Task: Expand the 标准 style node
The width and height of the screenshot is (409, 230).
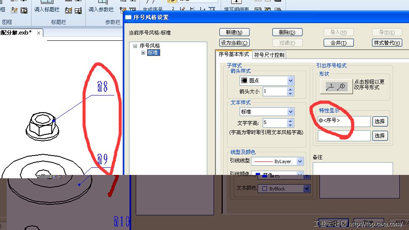Action: point(143,53)
